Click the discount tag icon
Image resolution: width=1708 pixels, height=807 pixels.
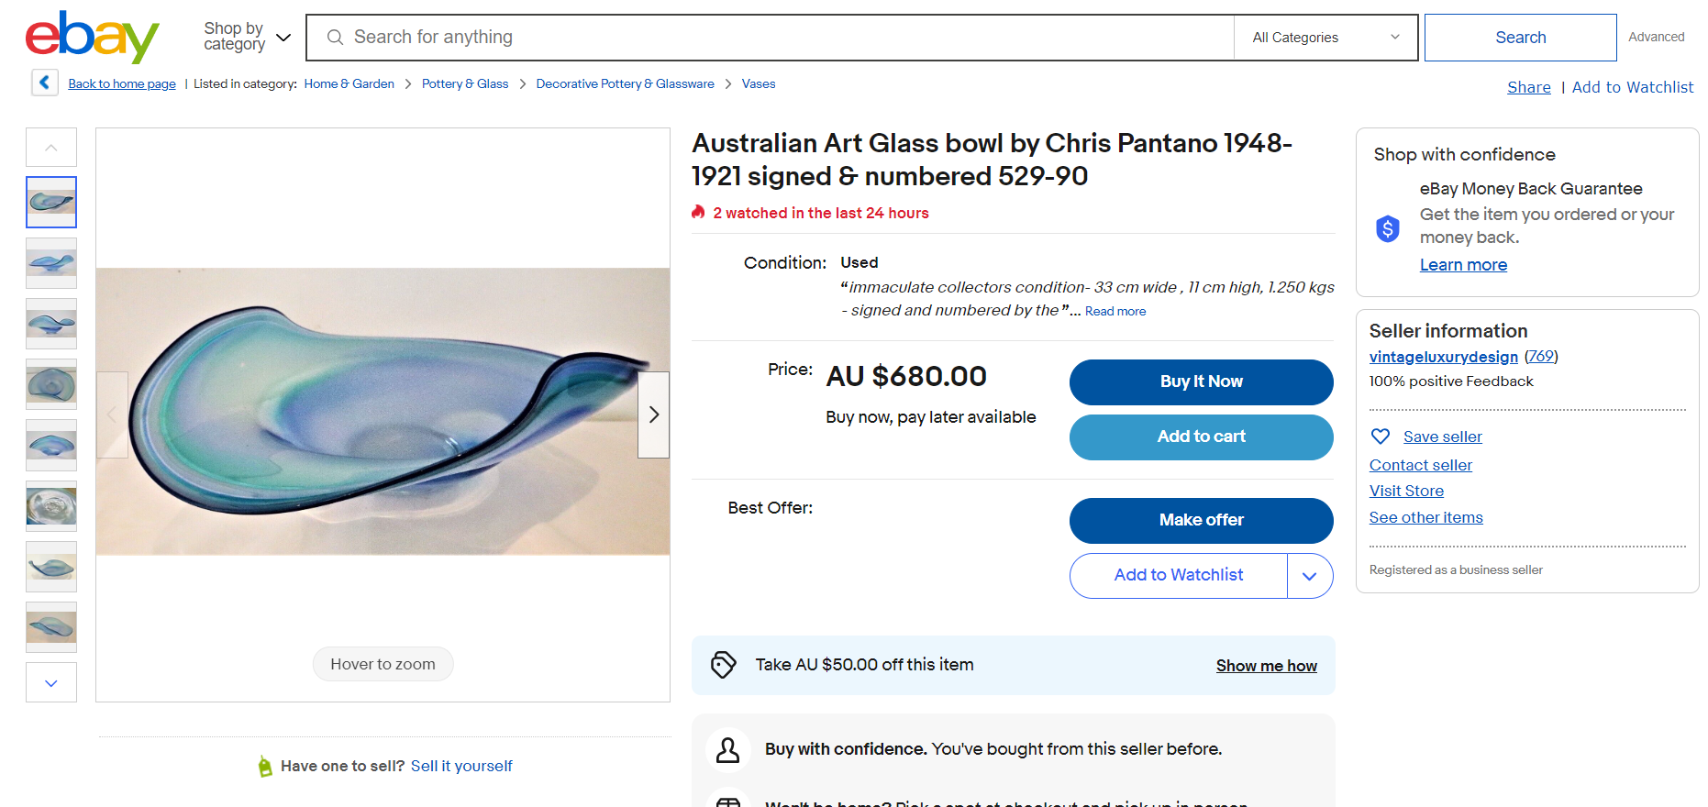point(724,665)
